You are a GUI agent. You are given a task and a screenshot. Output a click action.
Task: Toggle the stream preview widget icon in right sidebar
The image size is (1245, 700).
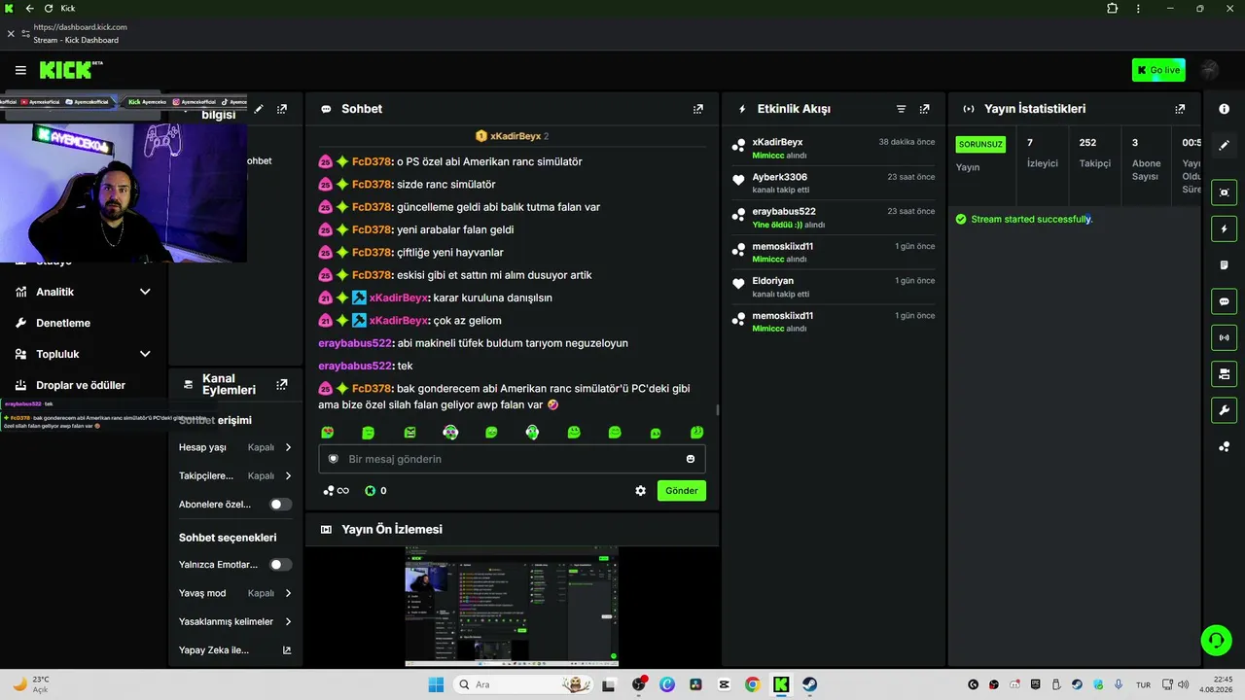point(1224,192)
